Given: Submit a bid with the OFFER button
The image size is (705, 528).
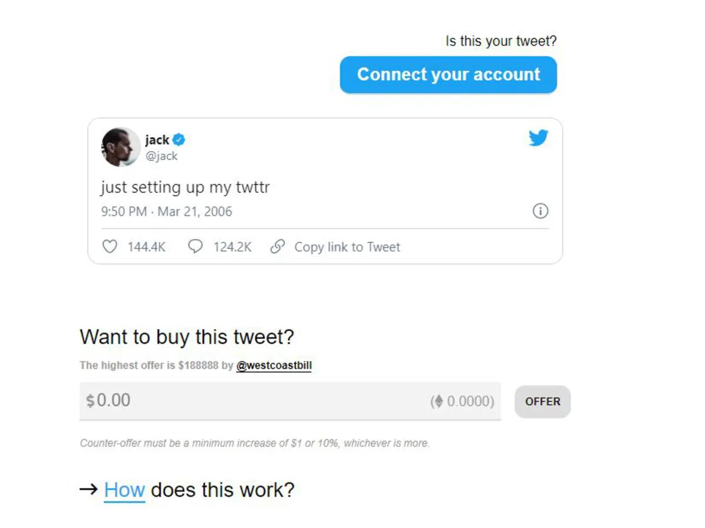Looking at the screenshot, I should click(542, 401).
